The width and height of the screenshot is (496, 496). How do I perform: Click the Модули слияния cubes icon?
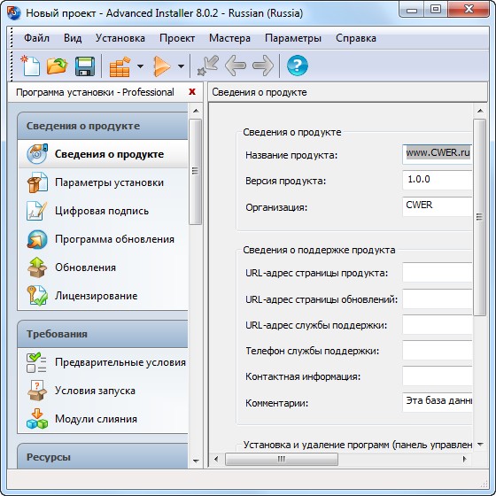point(37,419)
